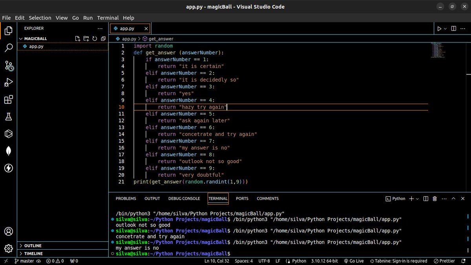Image resolution: width=471 pixels, height=265 pixels.
Task: Click Ln 10, Col 32 in status bar
Action: tap(217, 261)
